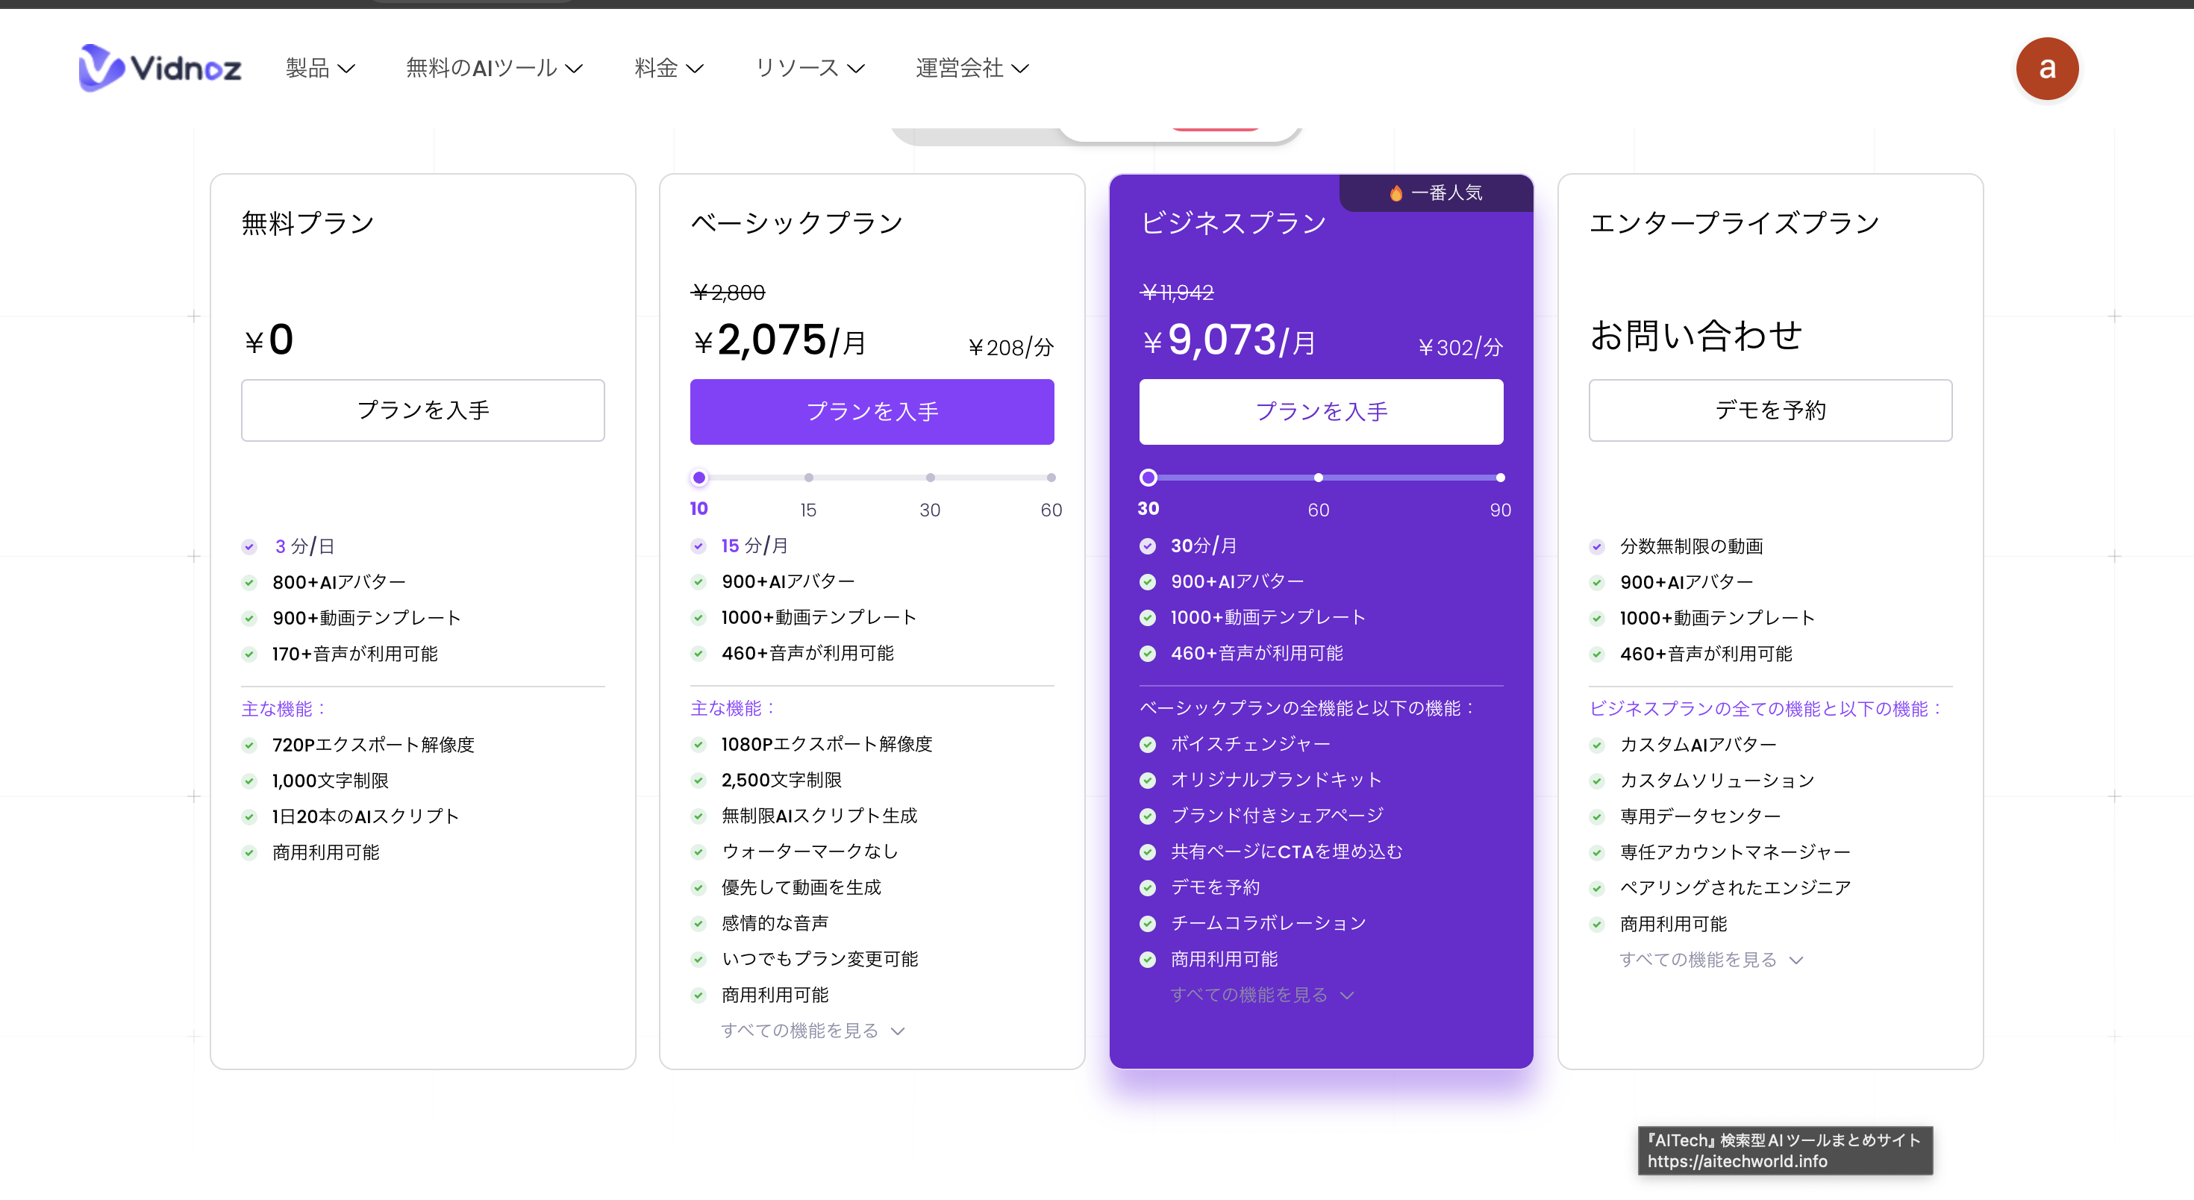Click check icon next to ボイスチェンジャー
This screenshot has height=1200, width=2194.
[x=1147, y=744]
